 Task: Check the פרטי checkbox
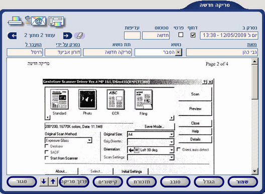click(181, 35)
